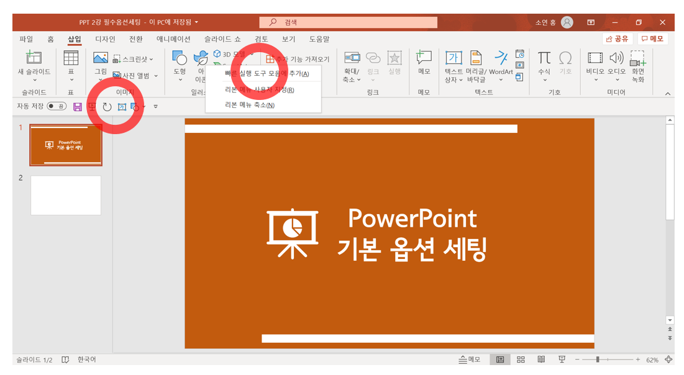The height and width of the screenshot is (375, 684).
Task: Click 추가 기능 가져오기 add-ins button
Action: point(298,59)
